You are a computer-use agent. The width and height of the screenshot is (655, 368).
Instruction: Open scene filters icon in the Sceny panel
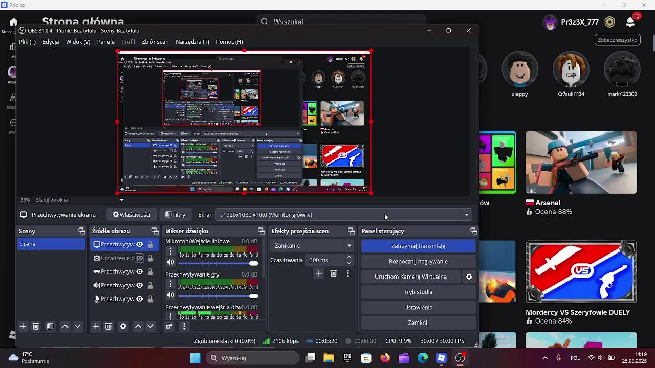tap(50, 326)
